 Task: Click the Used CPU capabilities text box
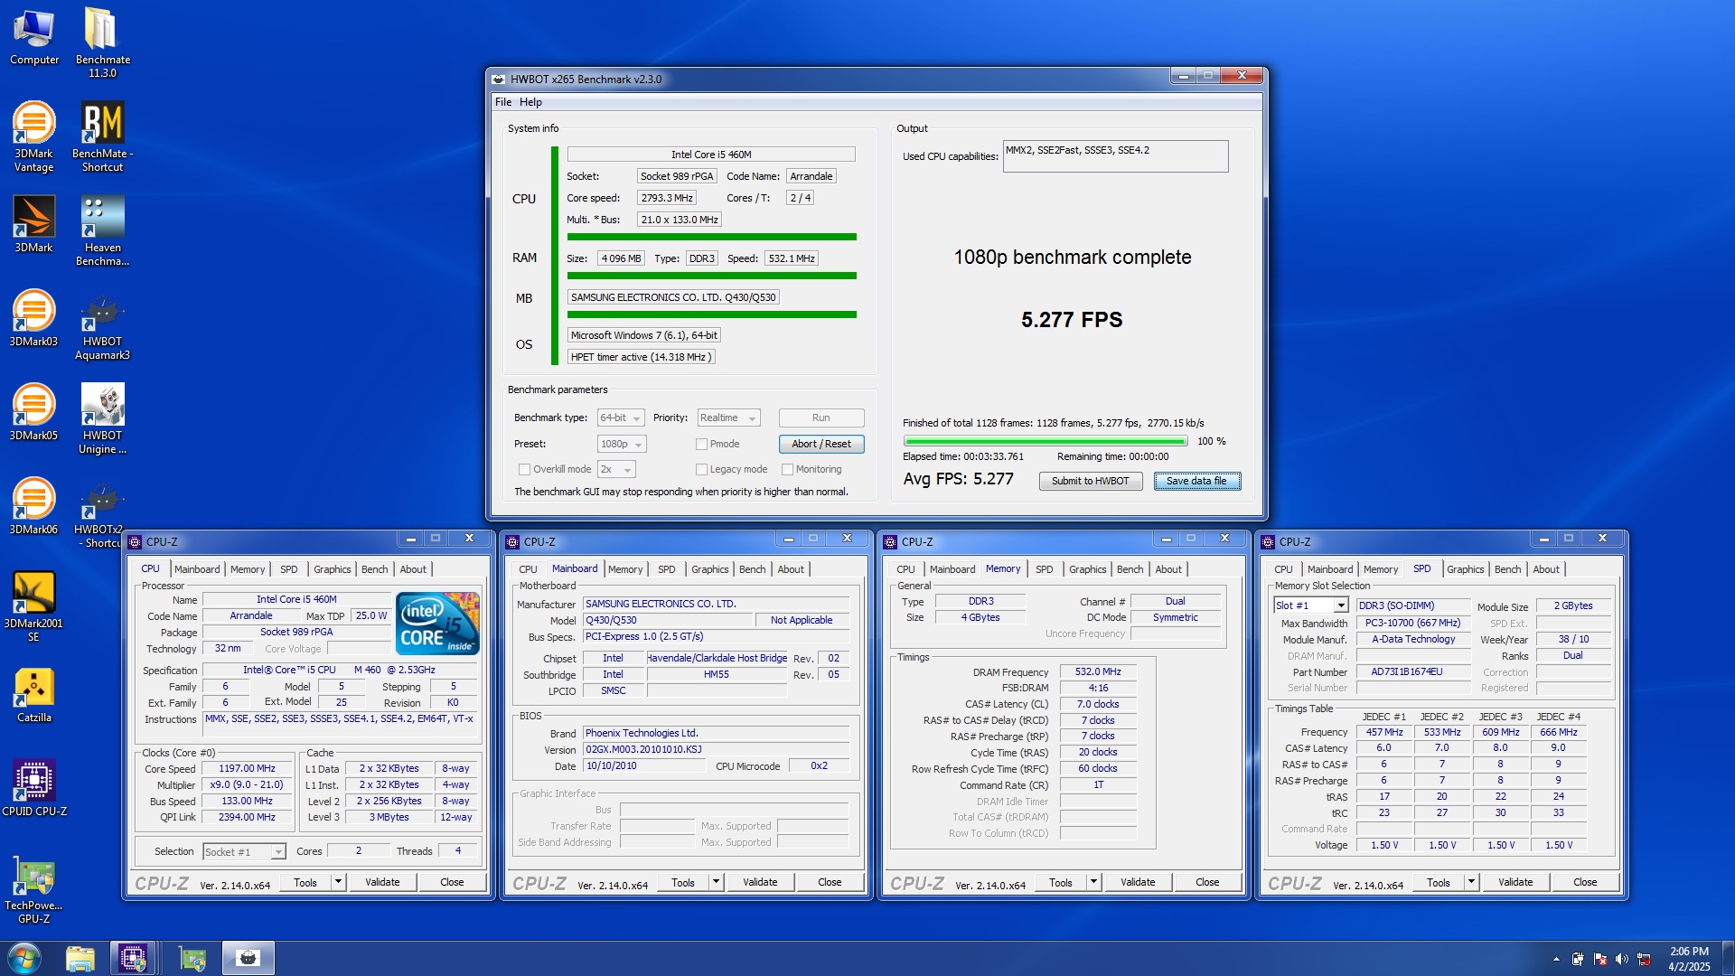[1116, 156]
